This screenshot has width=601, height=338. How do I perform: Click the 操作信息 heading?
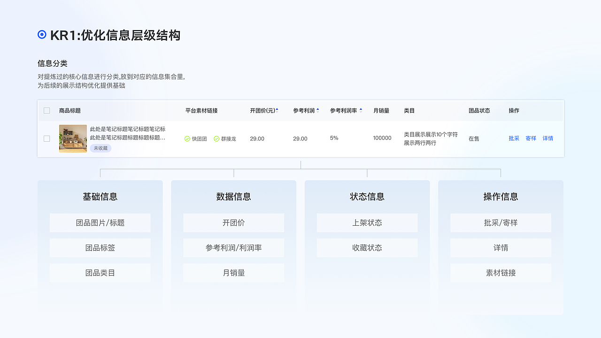[501, 197]
